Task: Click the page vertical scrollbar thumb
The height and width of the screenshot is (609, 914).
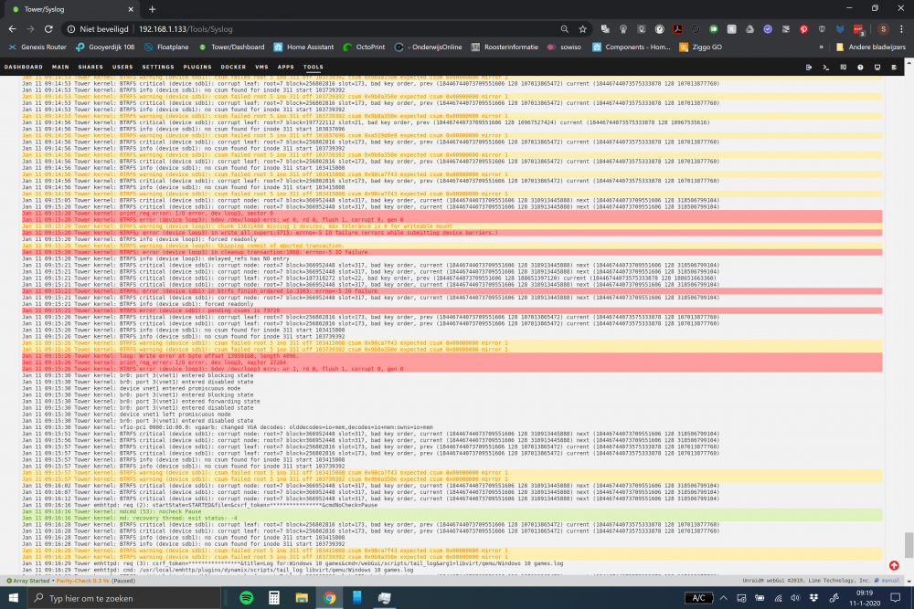Action: coord(909,545)
